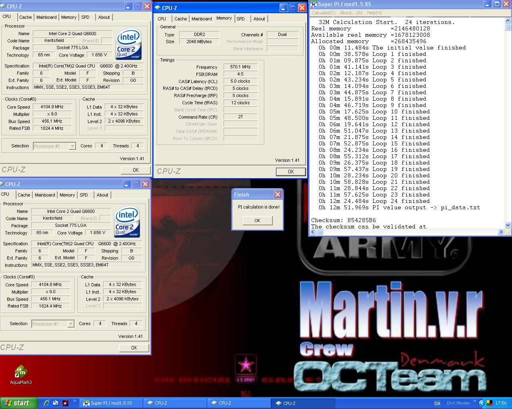Click the Checksum: 854285B6 line in Super PI
Screen dimensions: 512x409
[x=344, y=220]
